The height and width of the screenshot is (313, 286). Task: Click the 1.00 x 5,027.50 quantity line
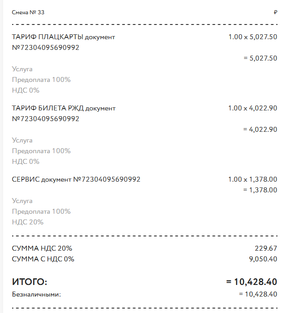point(253,37)
